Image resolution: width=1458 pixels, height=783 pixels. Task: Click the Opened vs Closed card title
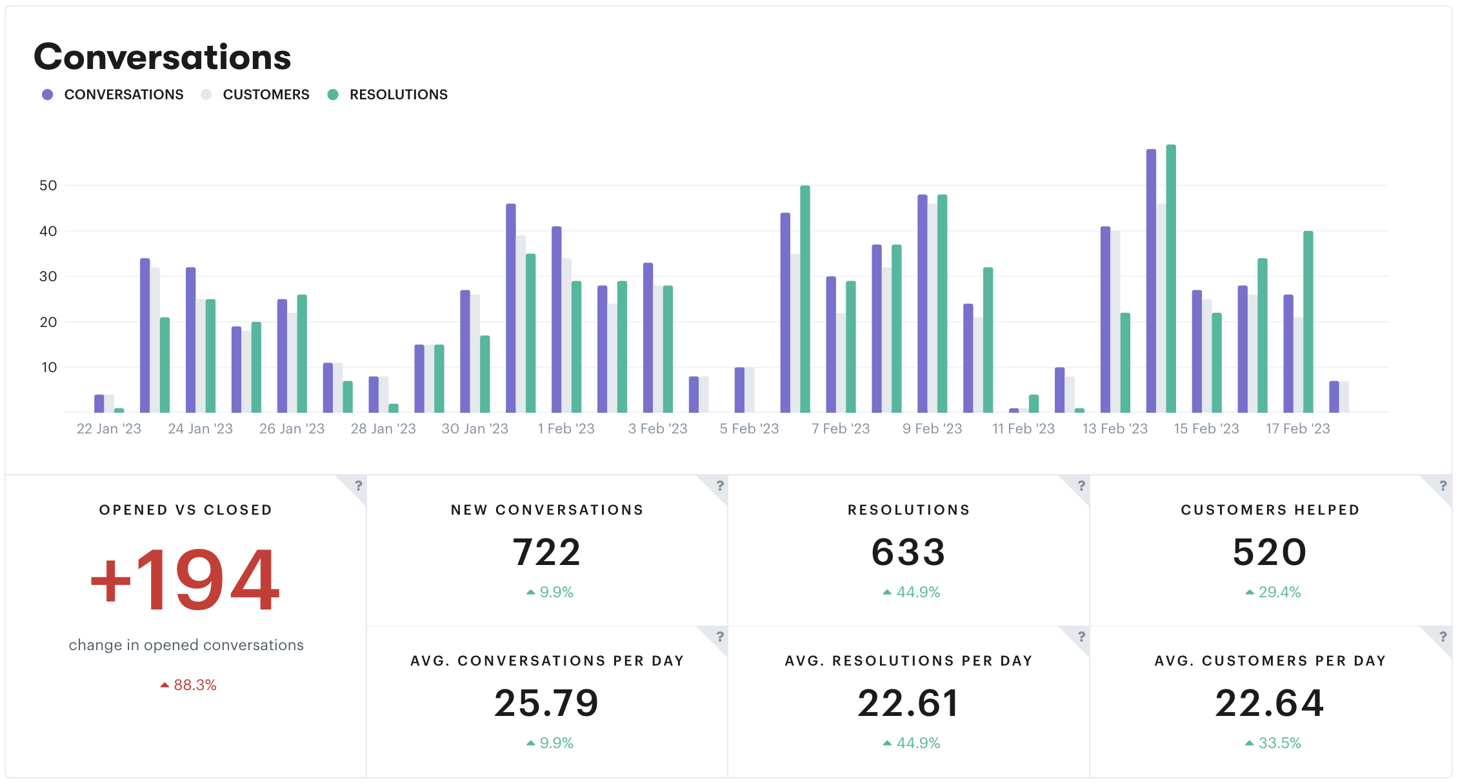(x=186, y=510)
